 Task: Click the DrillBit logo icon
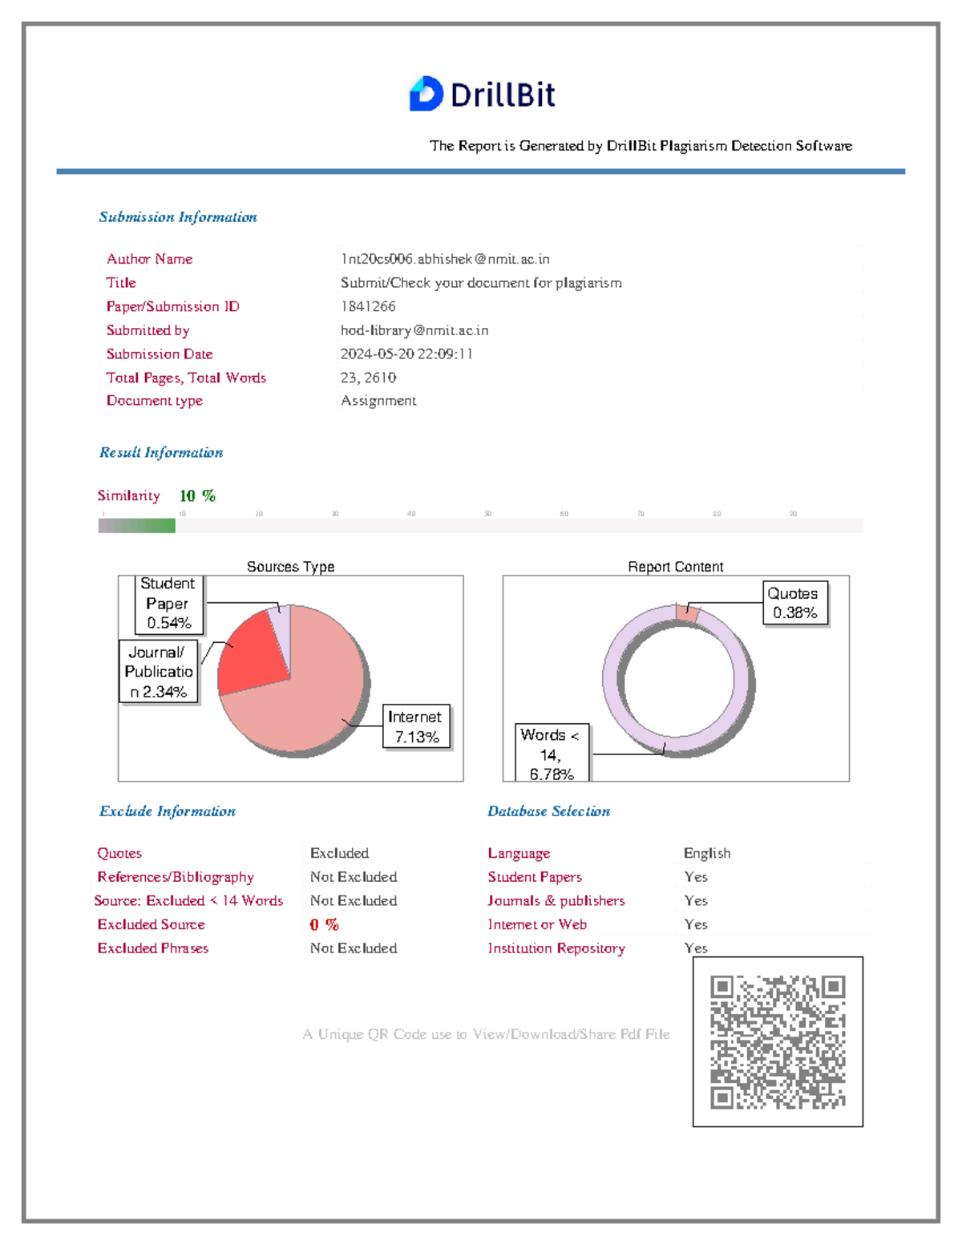pos(426,95)
